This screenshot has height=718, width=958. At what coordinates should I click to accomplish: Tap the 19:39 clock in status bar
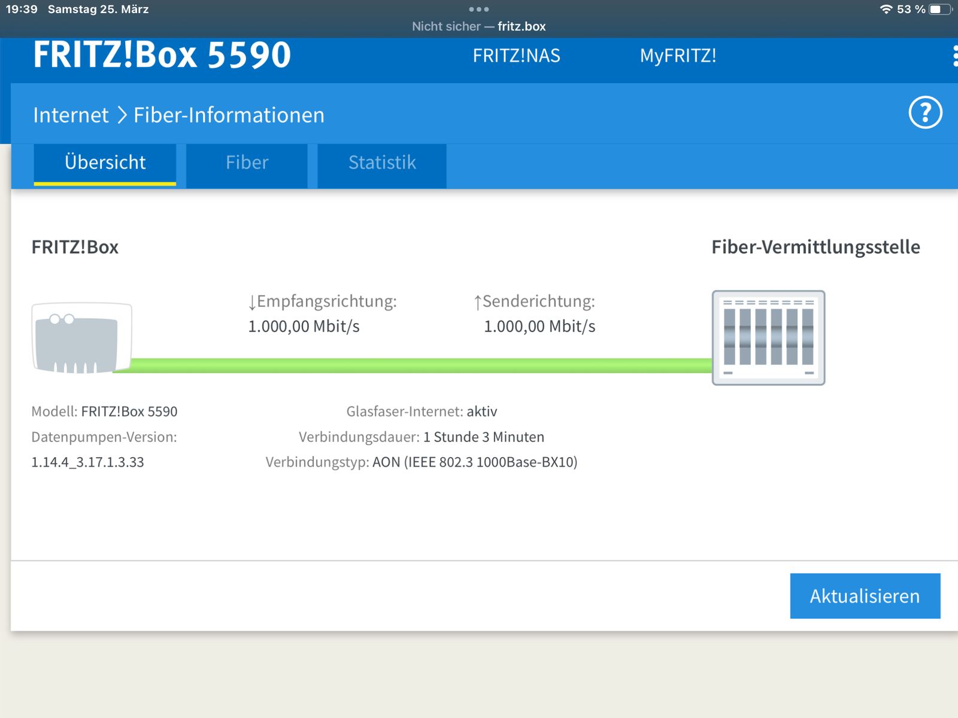pos(22,9)
